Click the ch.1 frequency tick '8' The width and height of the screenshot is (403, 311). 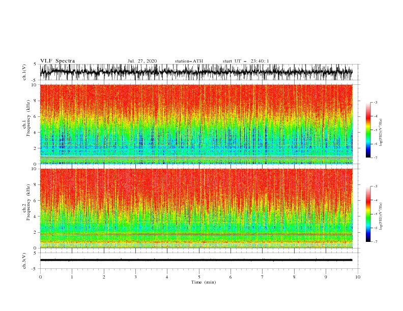pos(36,101)
